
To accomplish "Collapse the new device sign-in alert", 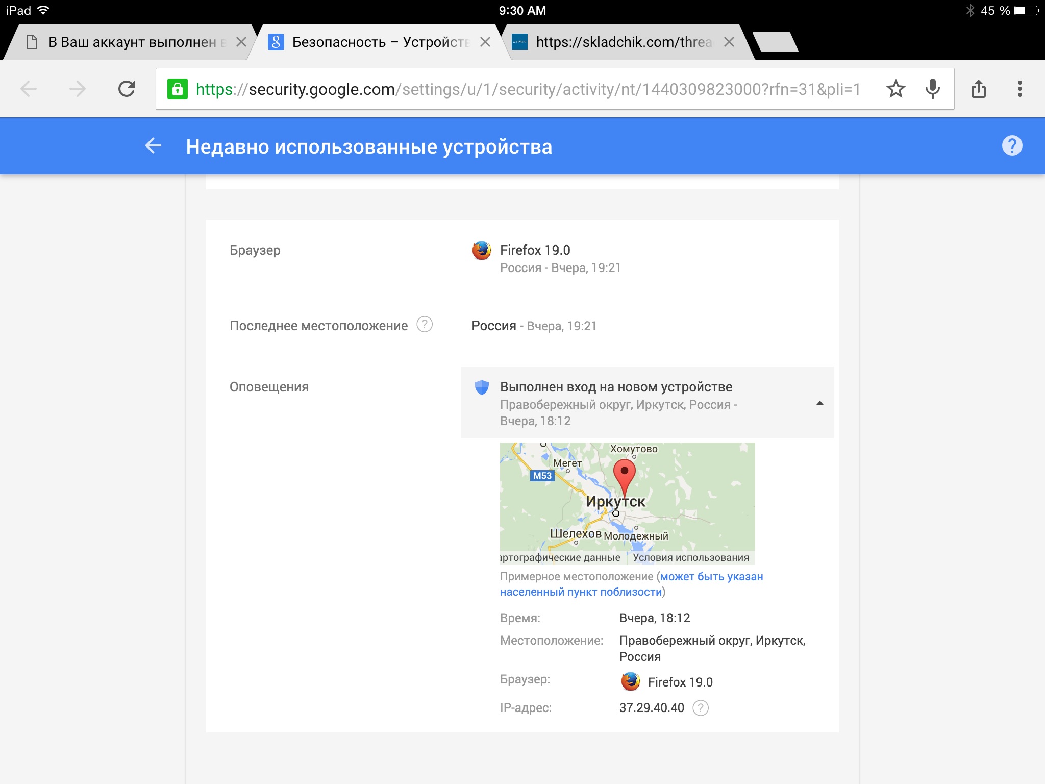I will click(819, 403).
